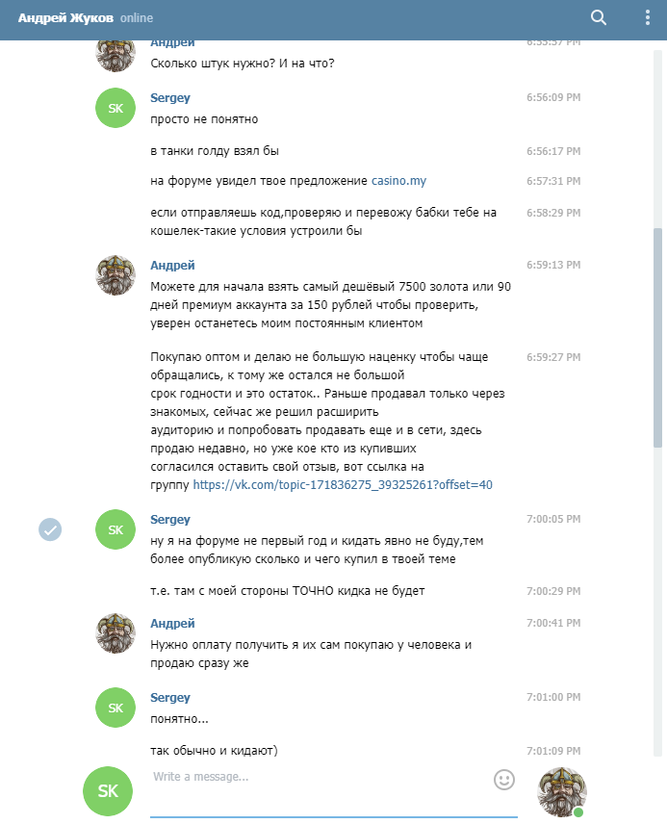Image resolution: width=667 pixels, height=824 pixels.
Task: Click the SK avatar by 'ну я на форуме'
Action: tap(115, 529)
